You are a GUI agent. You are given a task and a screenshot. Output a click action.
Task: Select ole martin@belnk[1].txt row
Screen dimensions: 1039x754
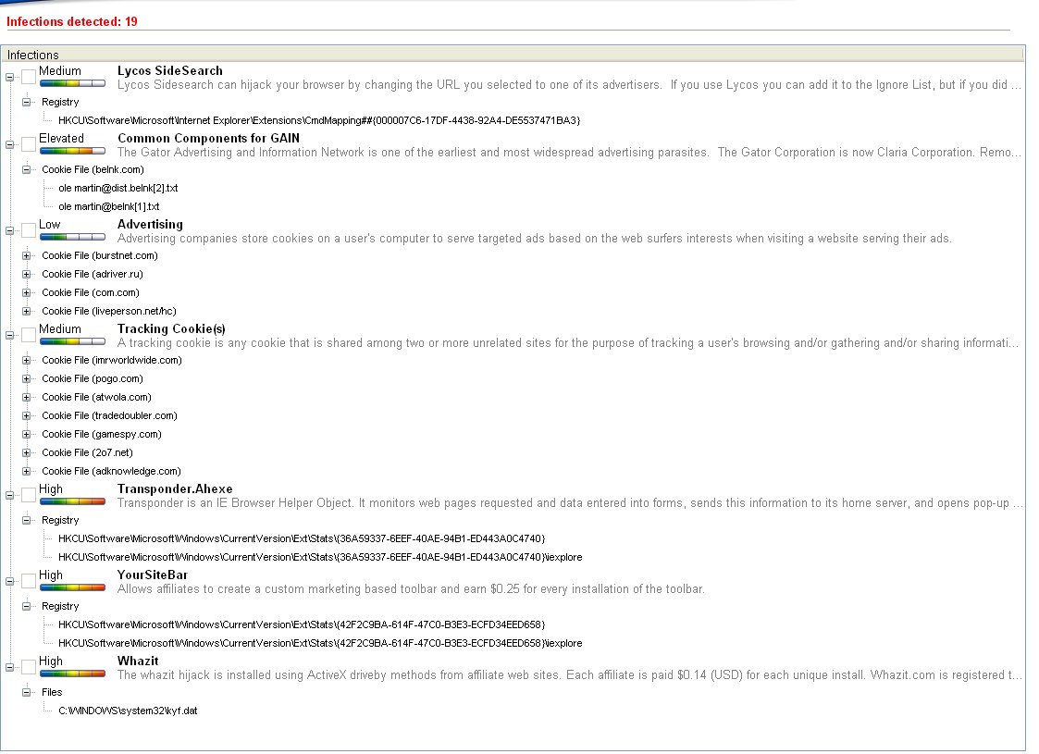108,206
